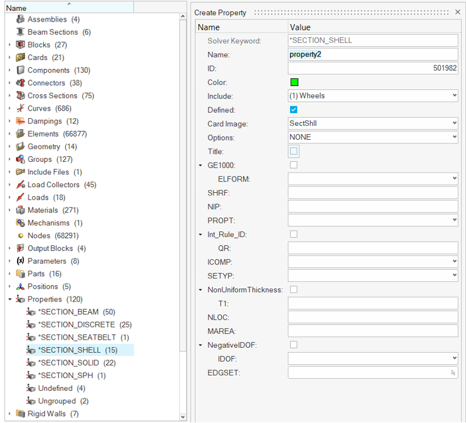This screenshot has width=466, height=423.
Task: Enable the Title checkbox
Action: 294,151
